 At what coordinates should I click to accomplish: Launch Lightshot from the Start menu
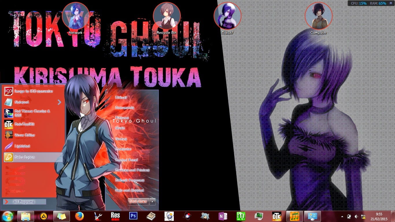pyautogui.click(x=22, y=146)
